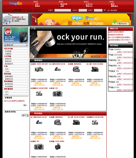Click the 进入高级搜索 link
The width and height of the screenshot is (136, 158).
tap(112, 10)
